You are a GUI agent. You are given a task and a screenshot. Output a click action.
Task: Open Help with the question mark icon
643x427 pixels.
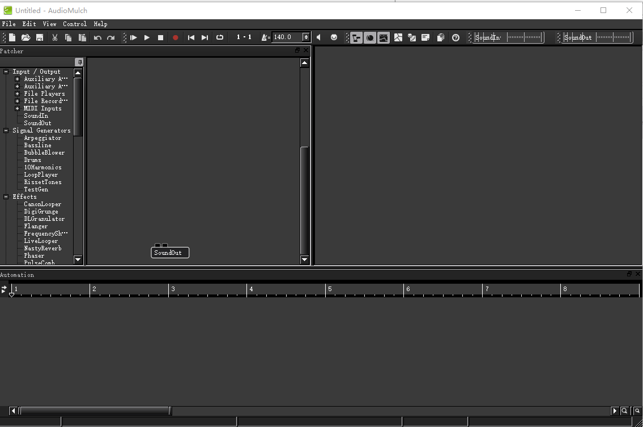click(x=455, y=38)
